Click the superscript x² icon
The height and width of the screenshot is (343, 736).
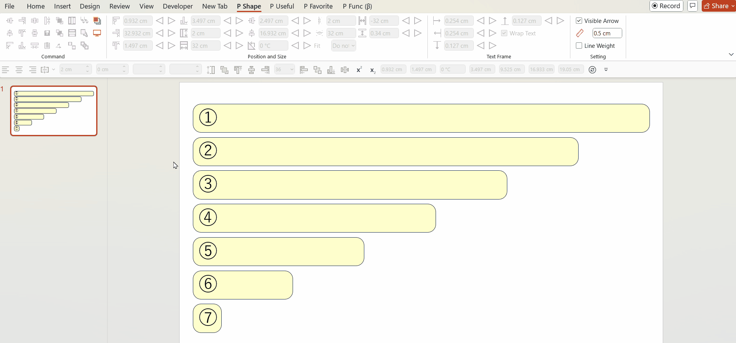[x=359, y=70]
